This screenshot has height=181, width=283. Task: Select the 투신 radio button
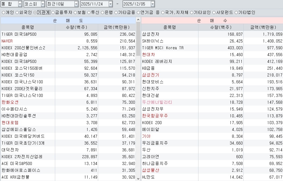tap(89, 13)
